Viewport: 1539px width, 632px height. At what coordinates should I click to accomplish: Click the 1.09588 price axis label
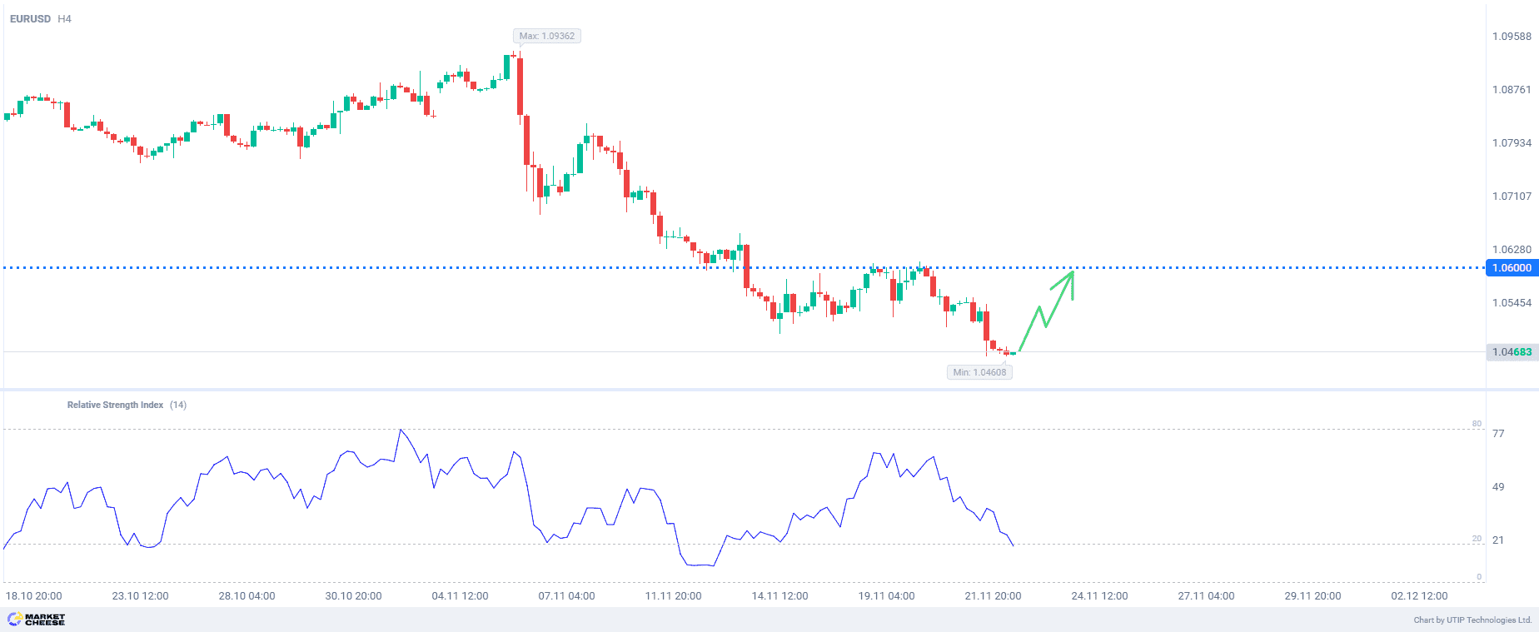tap(1511, 37)
